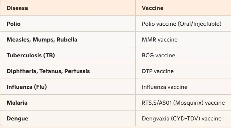Click the Malaria disease cell

[68, 103]
